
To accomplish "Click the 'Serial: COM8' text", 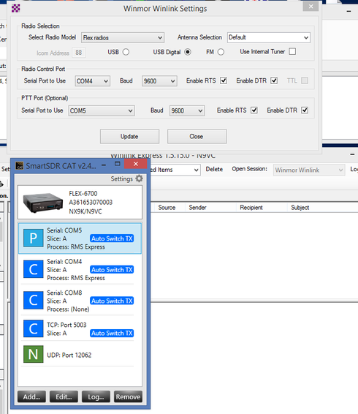I will (64, 293).
